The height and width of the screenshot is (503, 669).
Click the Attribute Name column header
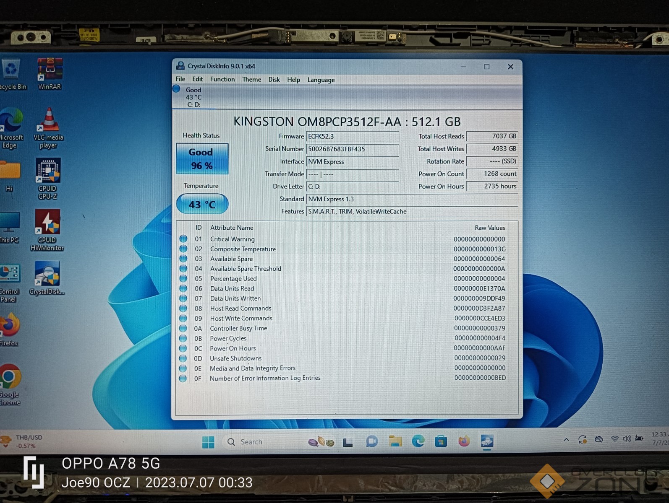coord(232,228)
